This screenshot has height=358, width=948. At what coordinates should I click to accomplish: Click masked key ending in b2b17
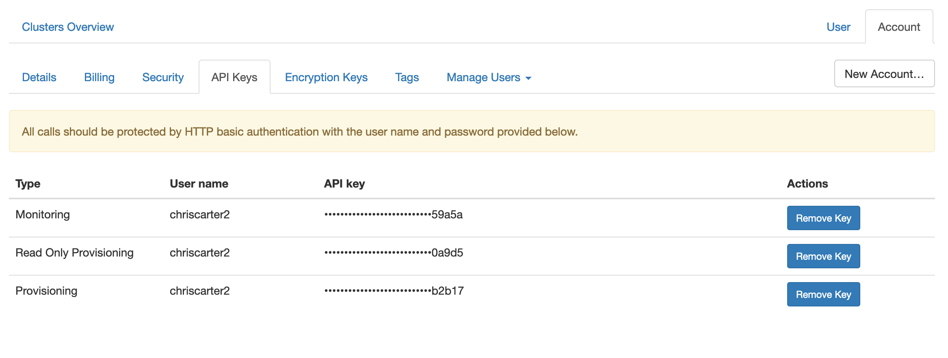pyautogui.click(x=394, y=291)
